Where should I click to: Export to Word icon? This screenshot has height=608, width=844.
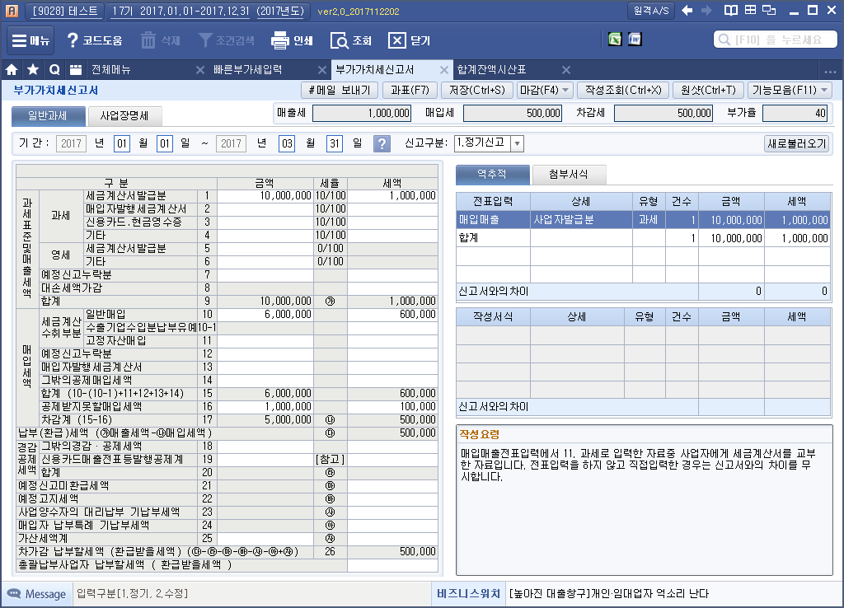tap(635, 40)
